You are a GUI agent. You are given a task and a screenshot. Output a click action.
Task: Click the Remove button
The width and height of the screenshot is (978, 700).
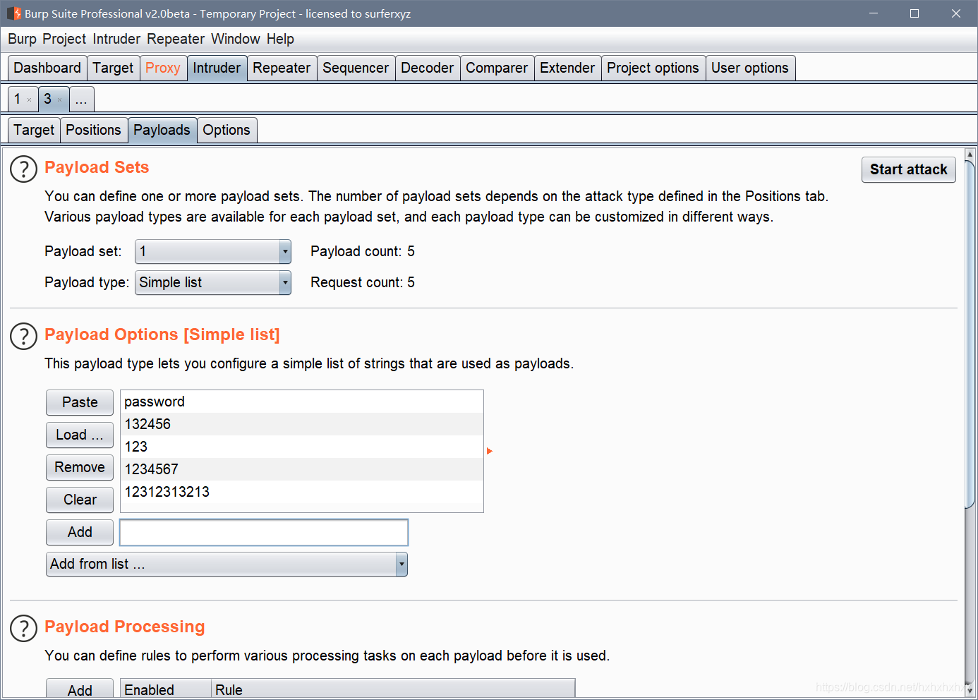click(80, 467)
